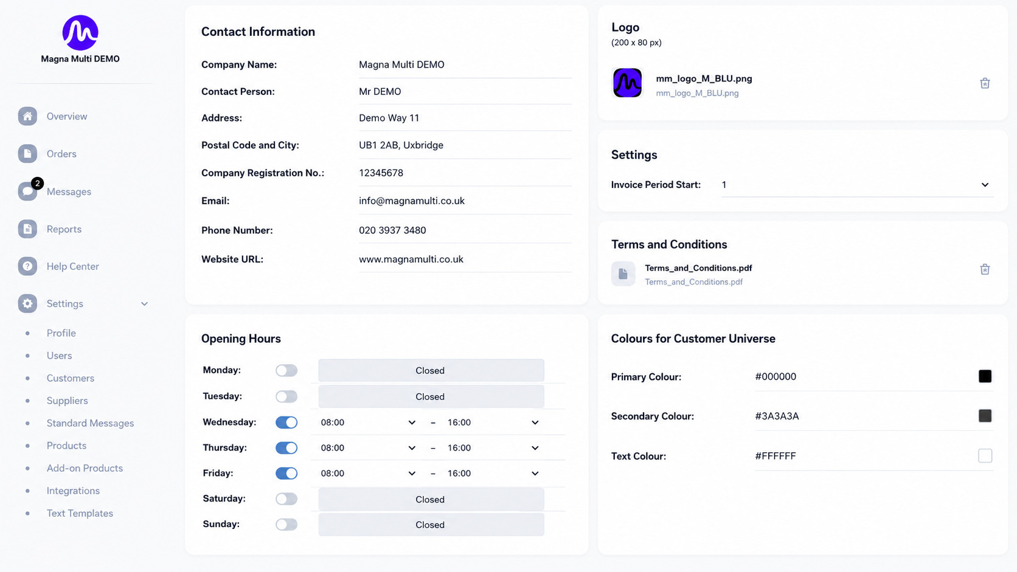1017x572 pixels.
Task: Disable Friday opening hours toggle
Action: coord(286,474)
